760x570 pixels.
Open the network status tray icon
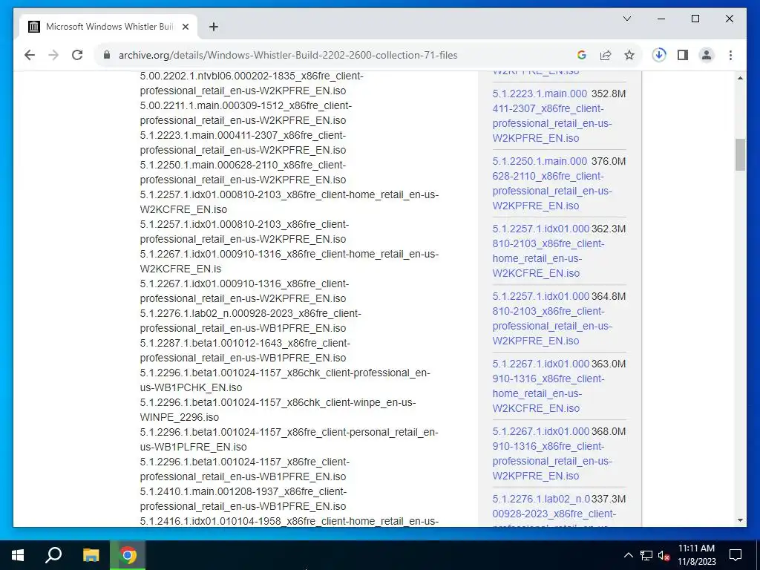coord(646,555)
